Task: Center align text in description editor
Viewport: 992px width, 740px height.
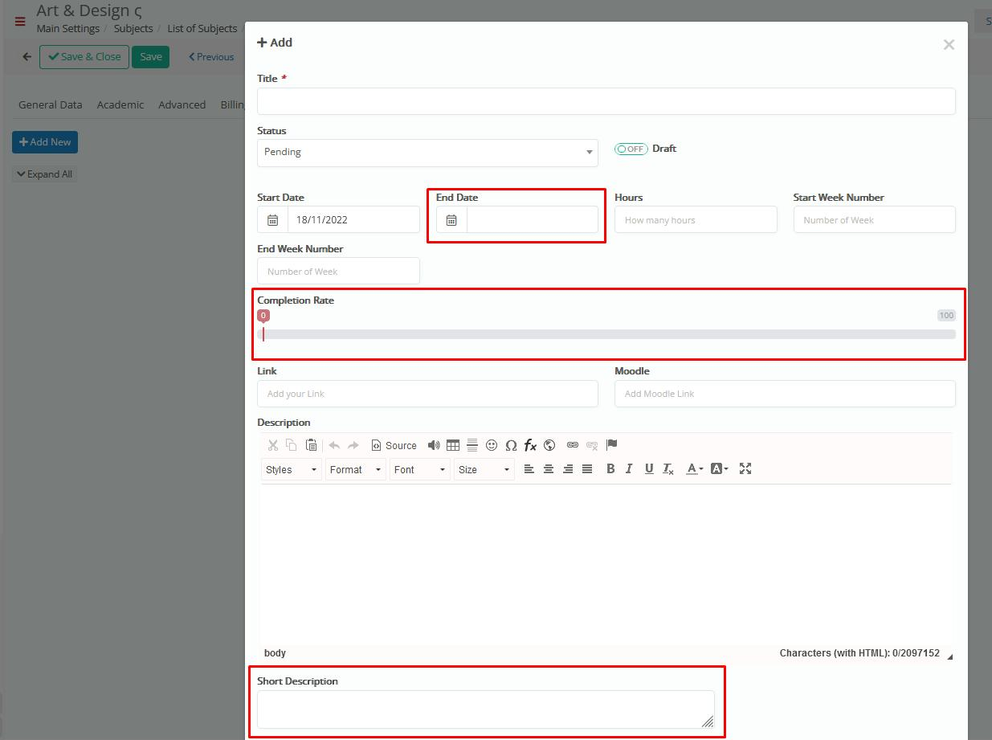Action: 549,469
